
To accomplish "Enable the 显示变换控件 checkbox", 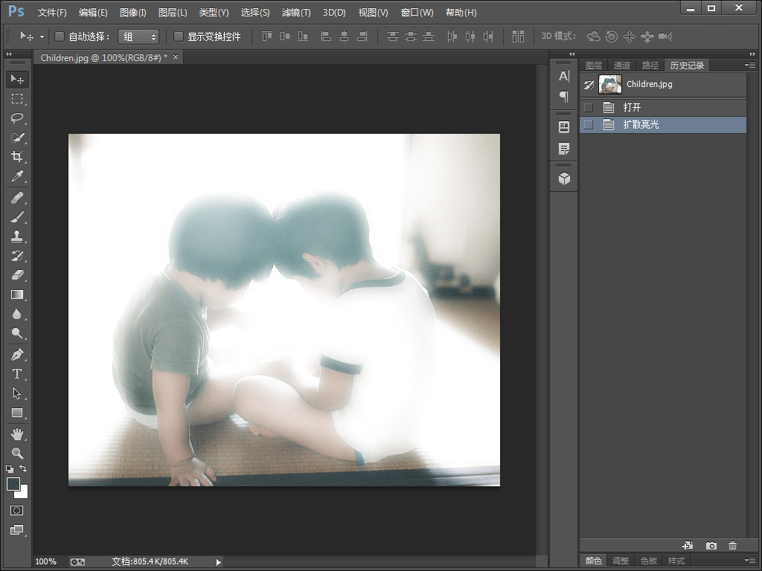I will tap(179, 36).
